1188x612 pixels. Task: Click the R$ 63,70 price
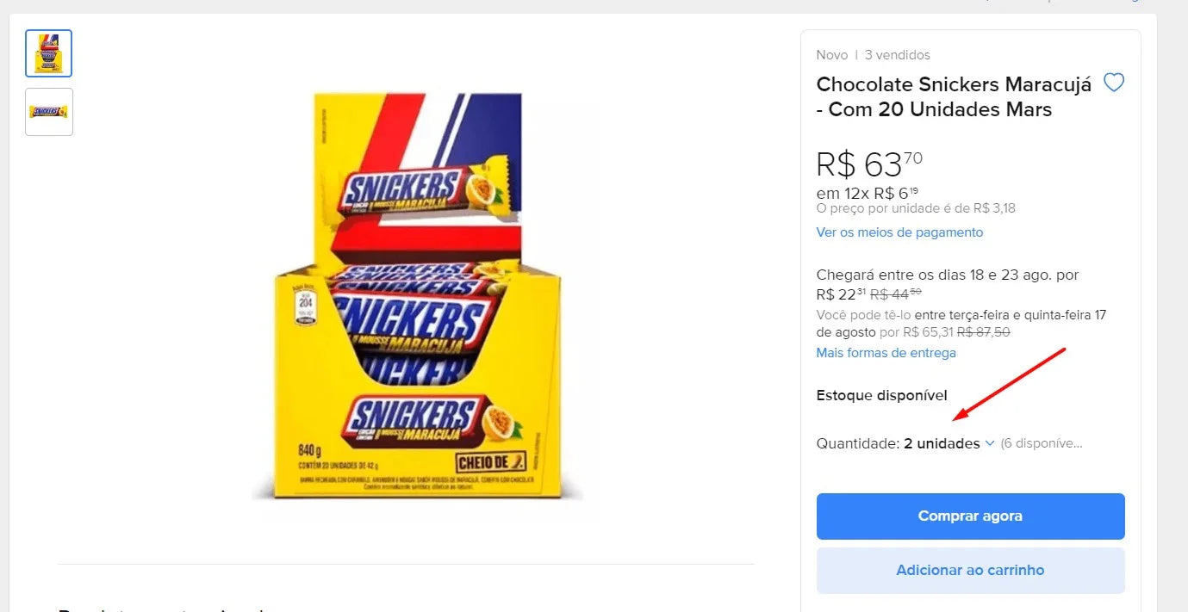tap(868, 164)
